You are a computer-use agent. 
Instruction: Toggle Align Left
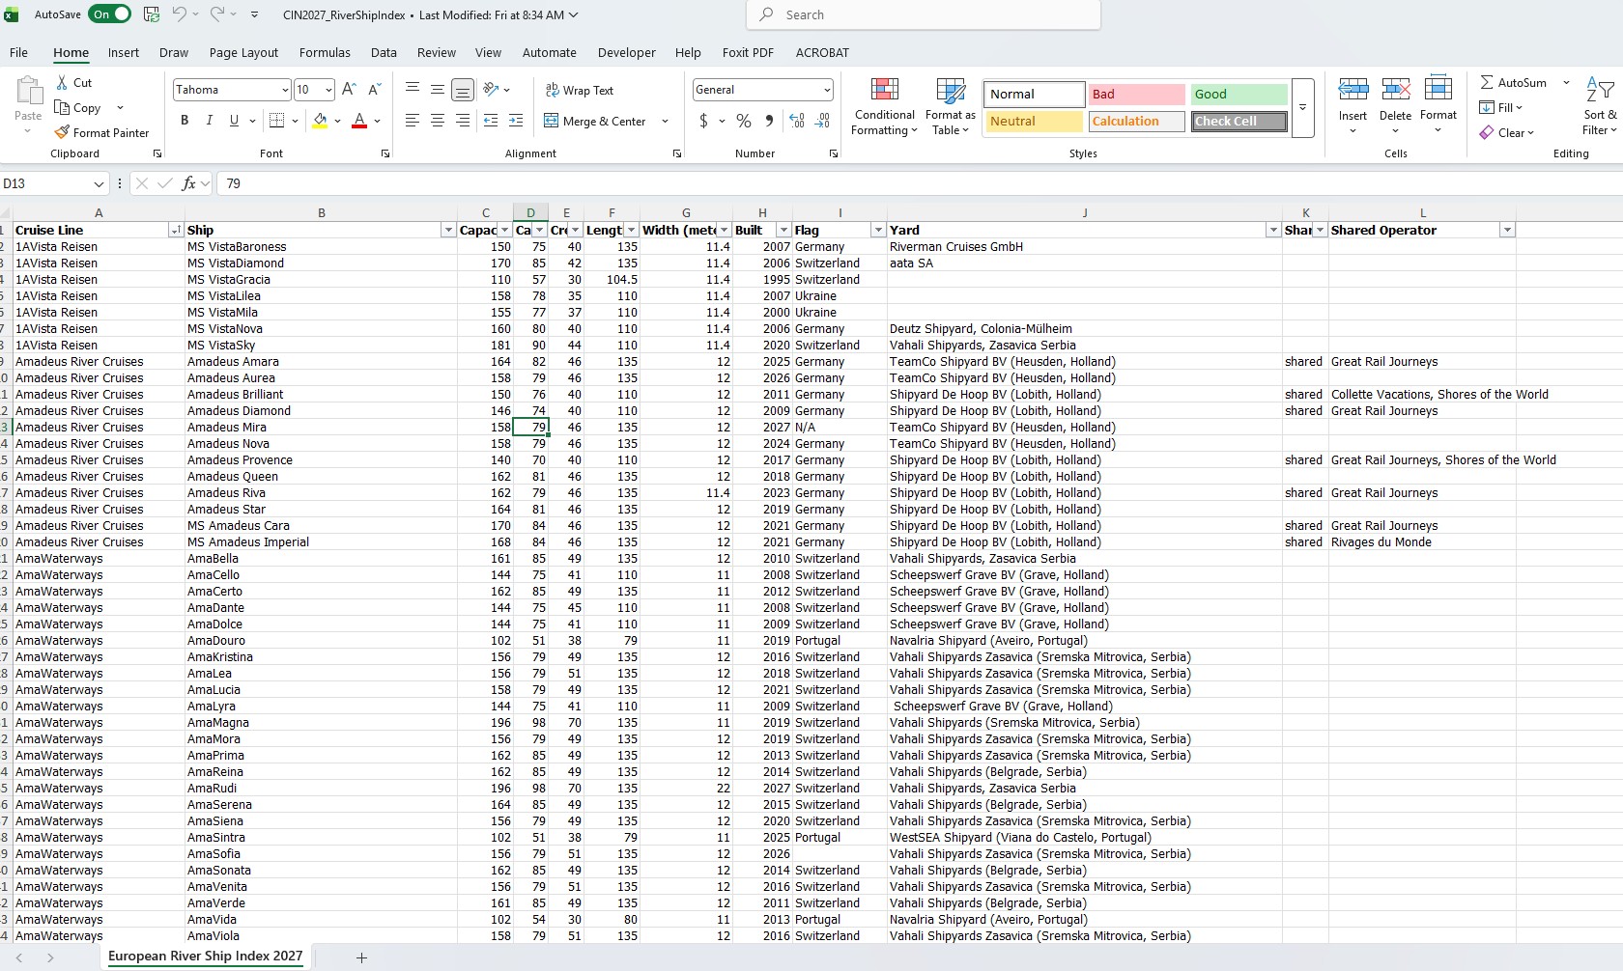(x=413, y=121)
